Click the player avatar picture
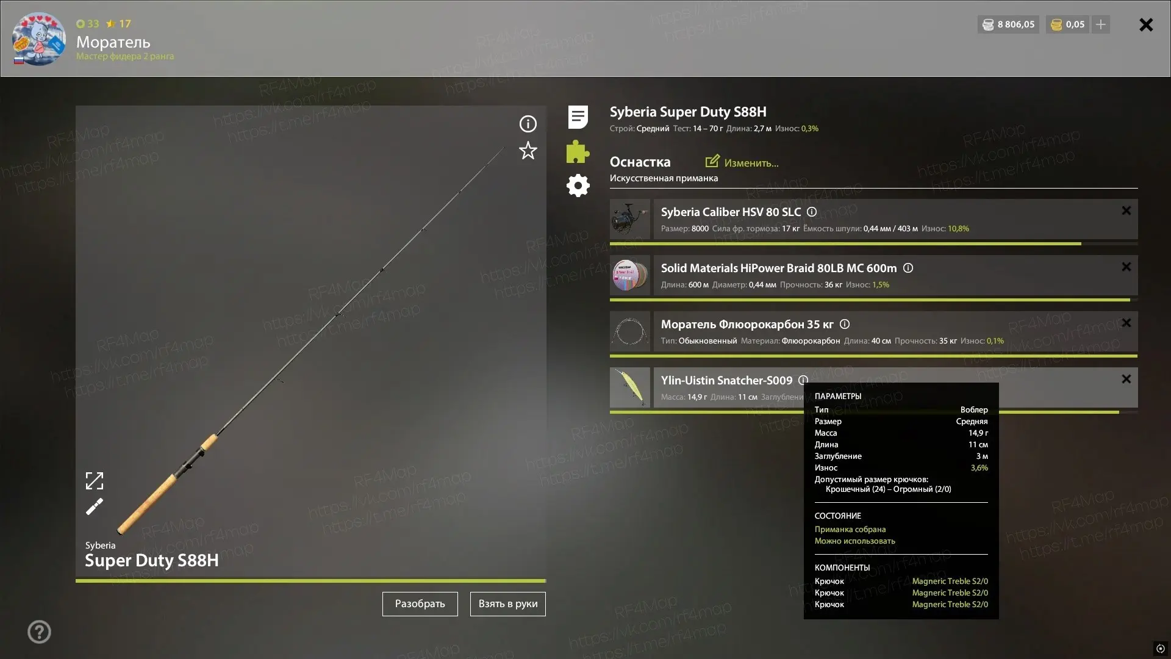The image size is (1171, 659). 39,38
